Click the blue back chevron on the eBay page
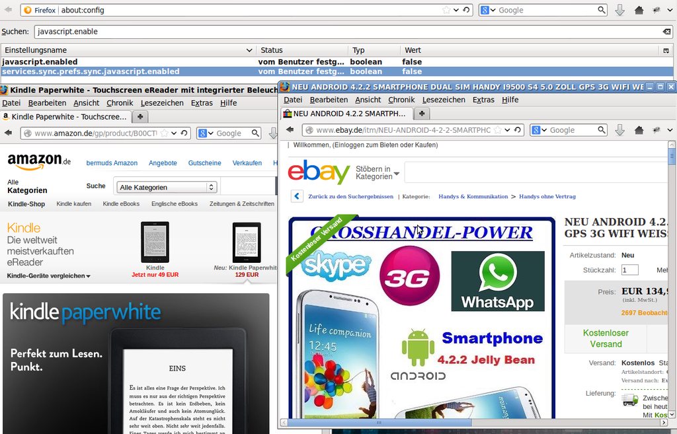This screenshot has height=434, width=677. click(x=297, y=196)
